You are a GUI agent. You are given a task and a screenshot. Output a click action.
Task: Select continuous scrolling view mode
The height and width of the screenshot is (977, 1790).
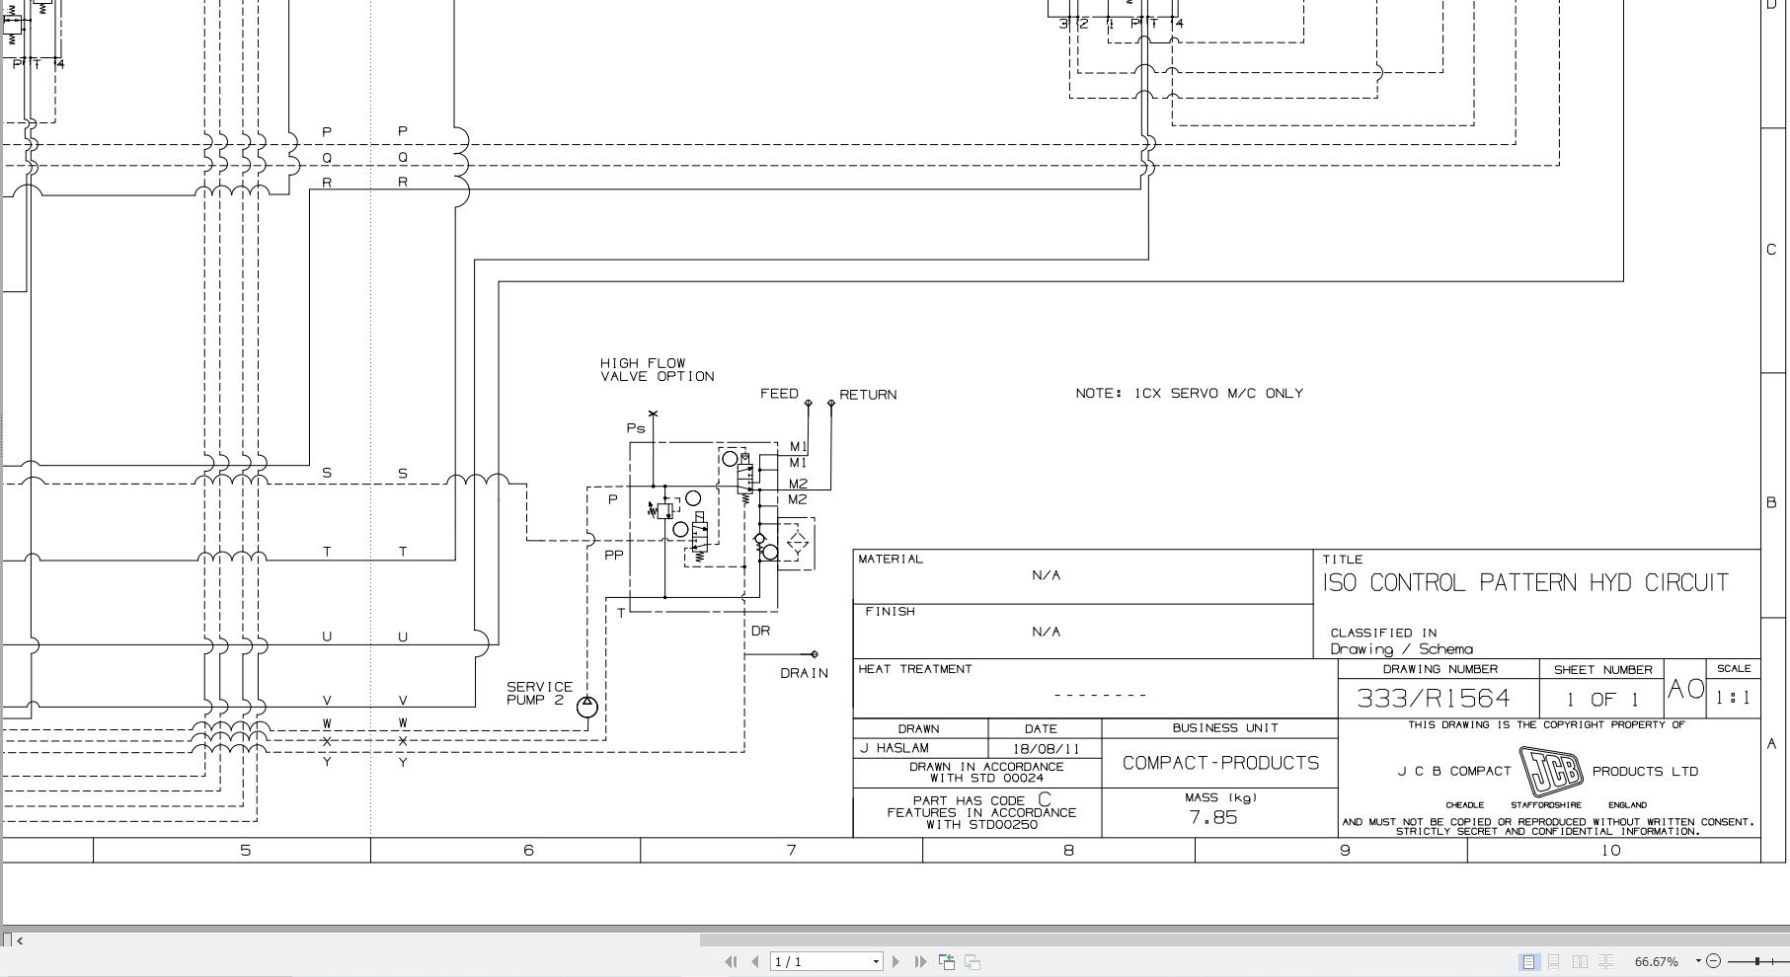(1553, 961)
